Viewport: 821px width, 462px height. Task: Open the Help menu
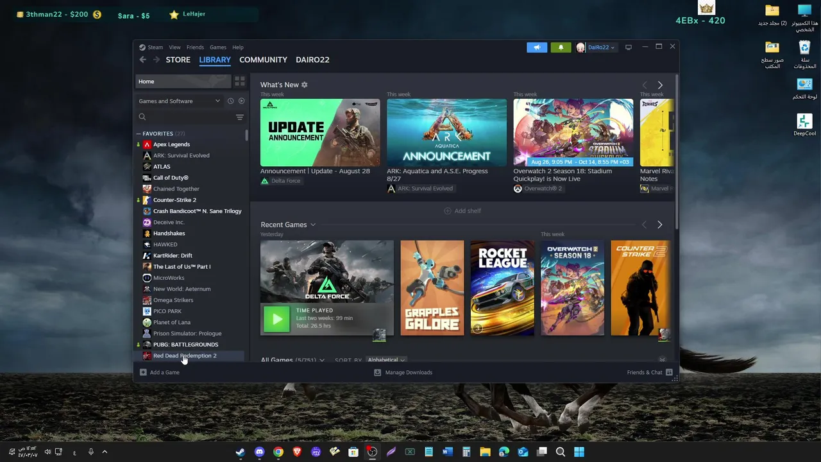point(238,47)
